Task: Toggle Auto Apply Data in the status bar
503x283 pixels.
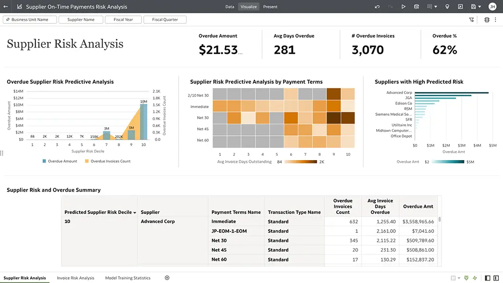Action: coord(466,278)
